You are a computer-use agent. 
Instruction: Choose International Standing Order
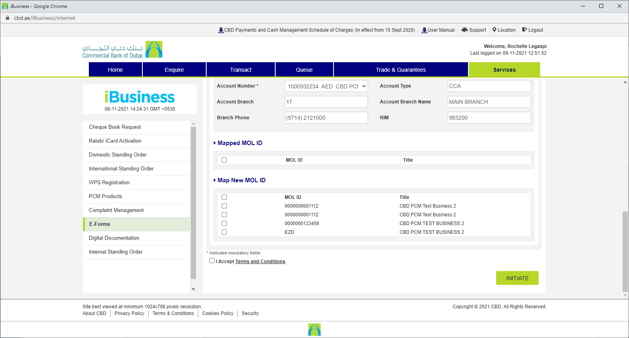click(136, 169)
